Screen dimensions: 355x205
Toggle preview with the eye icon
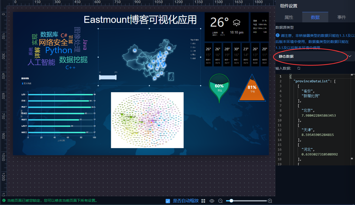point(212,201)
